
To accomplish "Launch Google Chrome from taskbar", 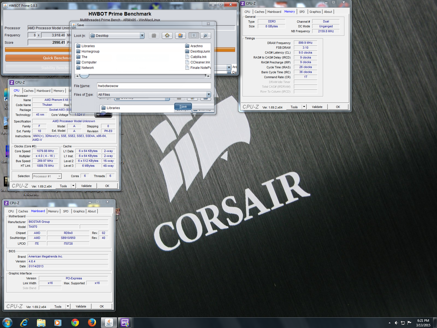I will 75,323.
